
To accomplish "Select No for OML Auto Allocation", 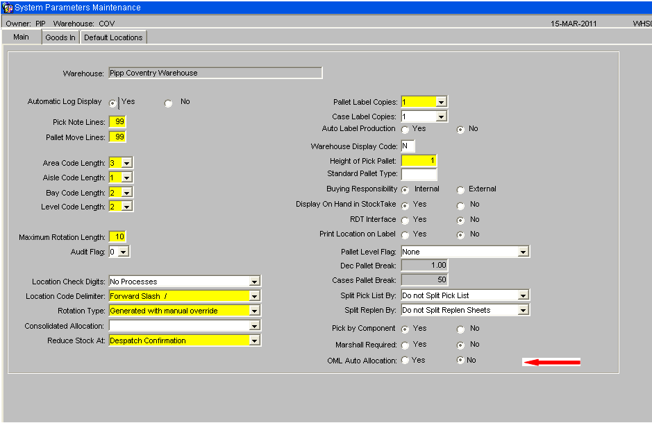I will (460, 361).
